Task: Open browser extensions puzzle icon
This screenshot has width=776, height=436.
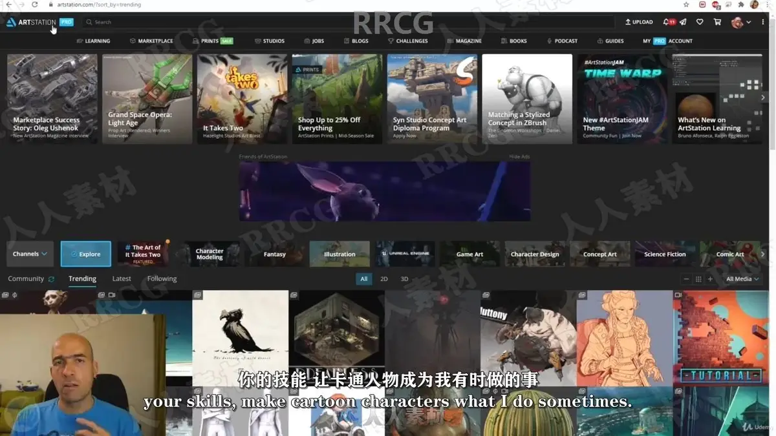Action: pyautogui.click(x=741, y=5)
